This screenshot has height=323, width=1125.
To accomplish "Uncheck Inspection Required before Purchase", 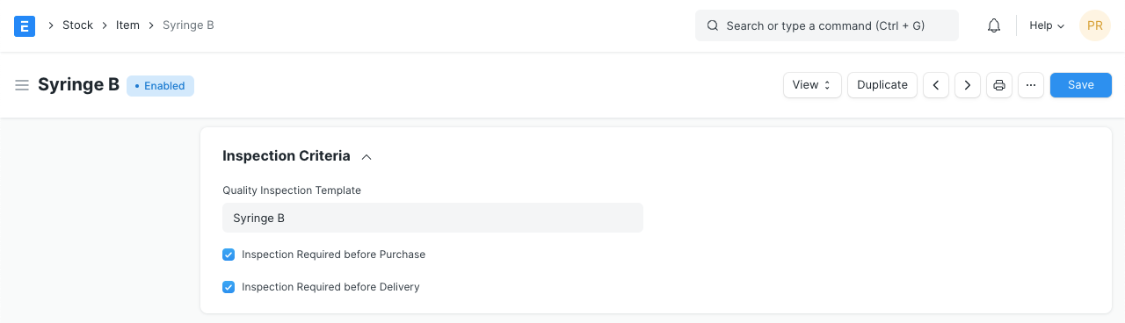I will click(229, 255).
